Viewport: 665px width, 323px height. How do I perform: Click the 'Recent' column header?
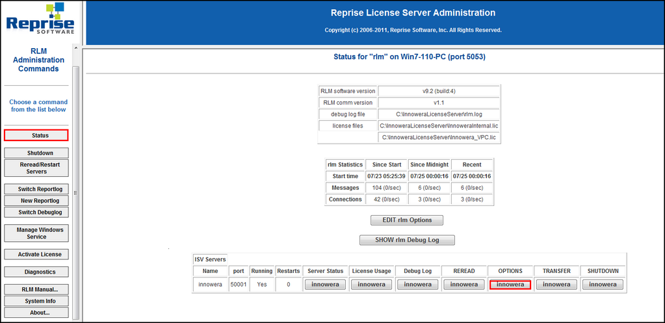[x=471, y=164]
